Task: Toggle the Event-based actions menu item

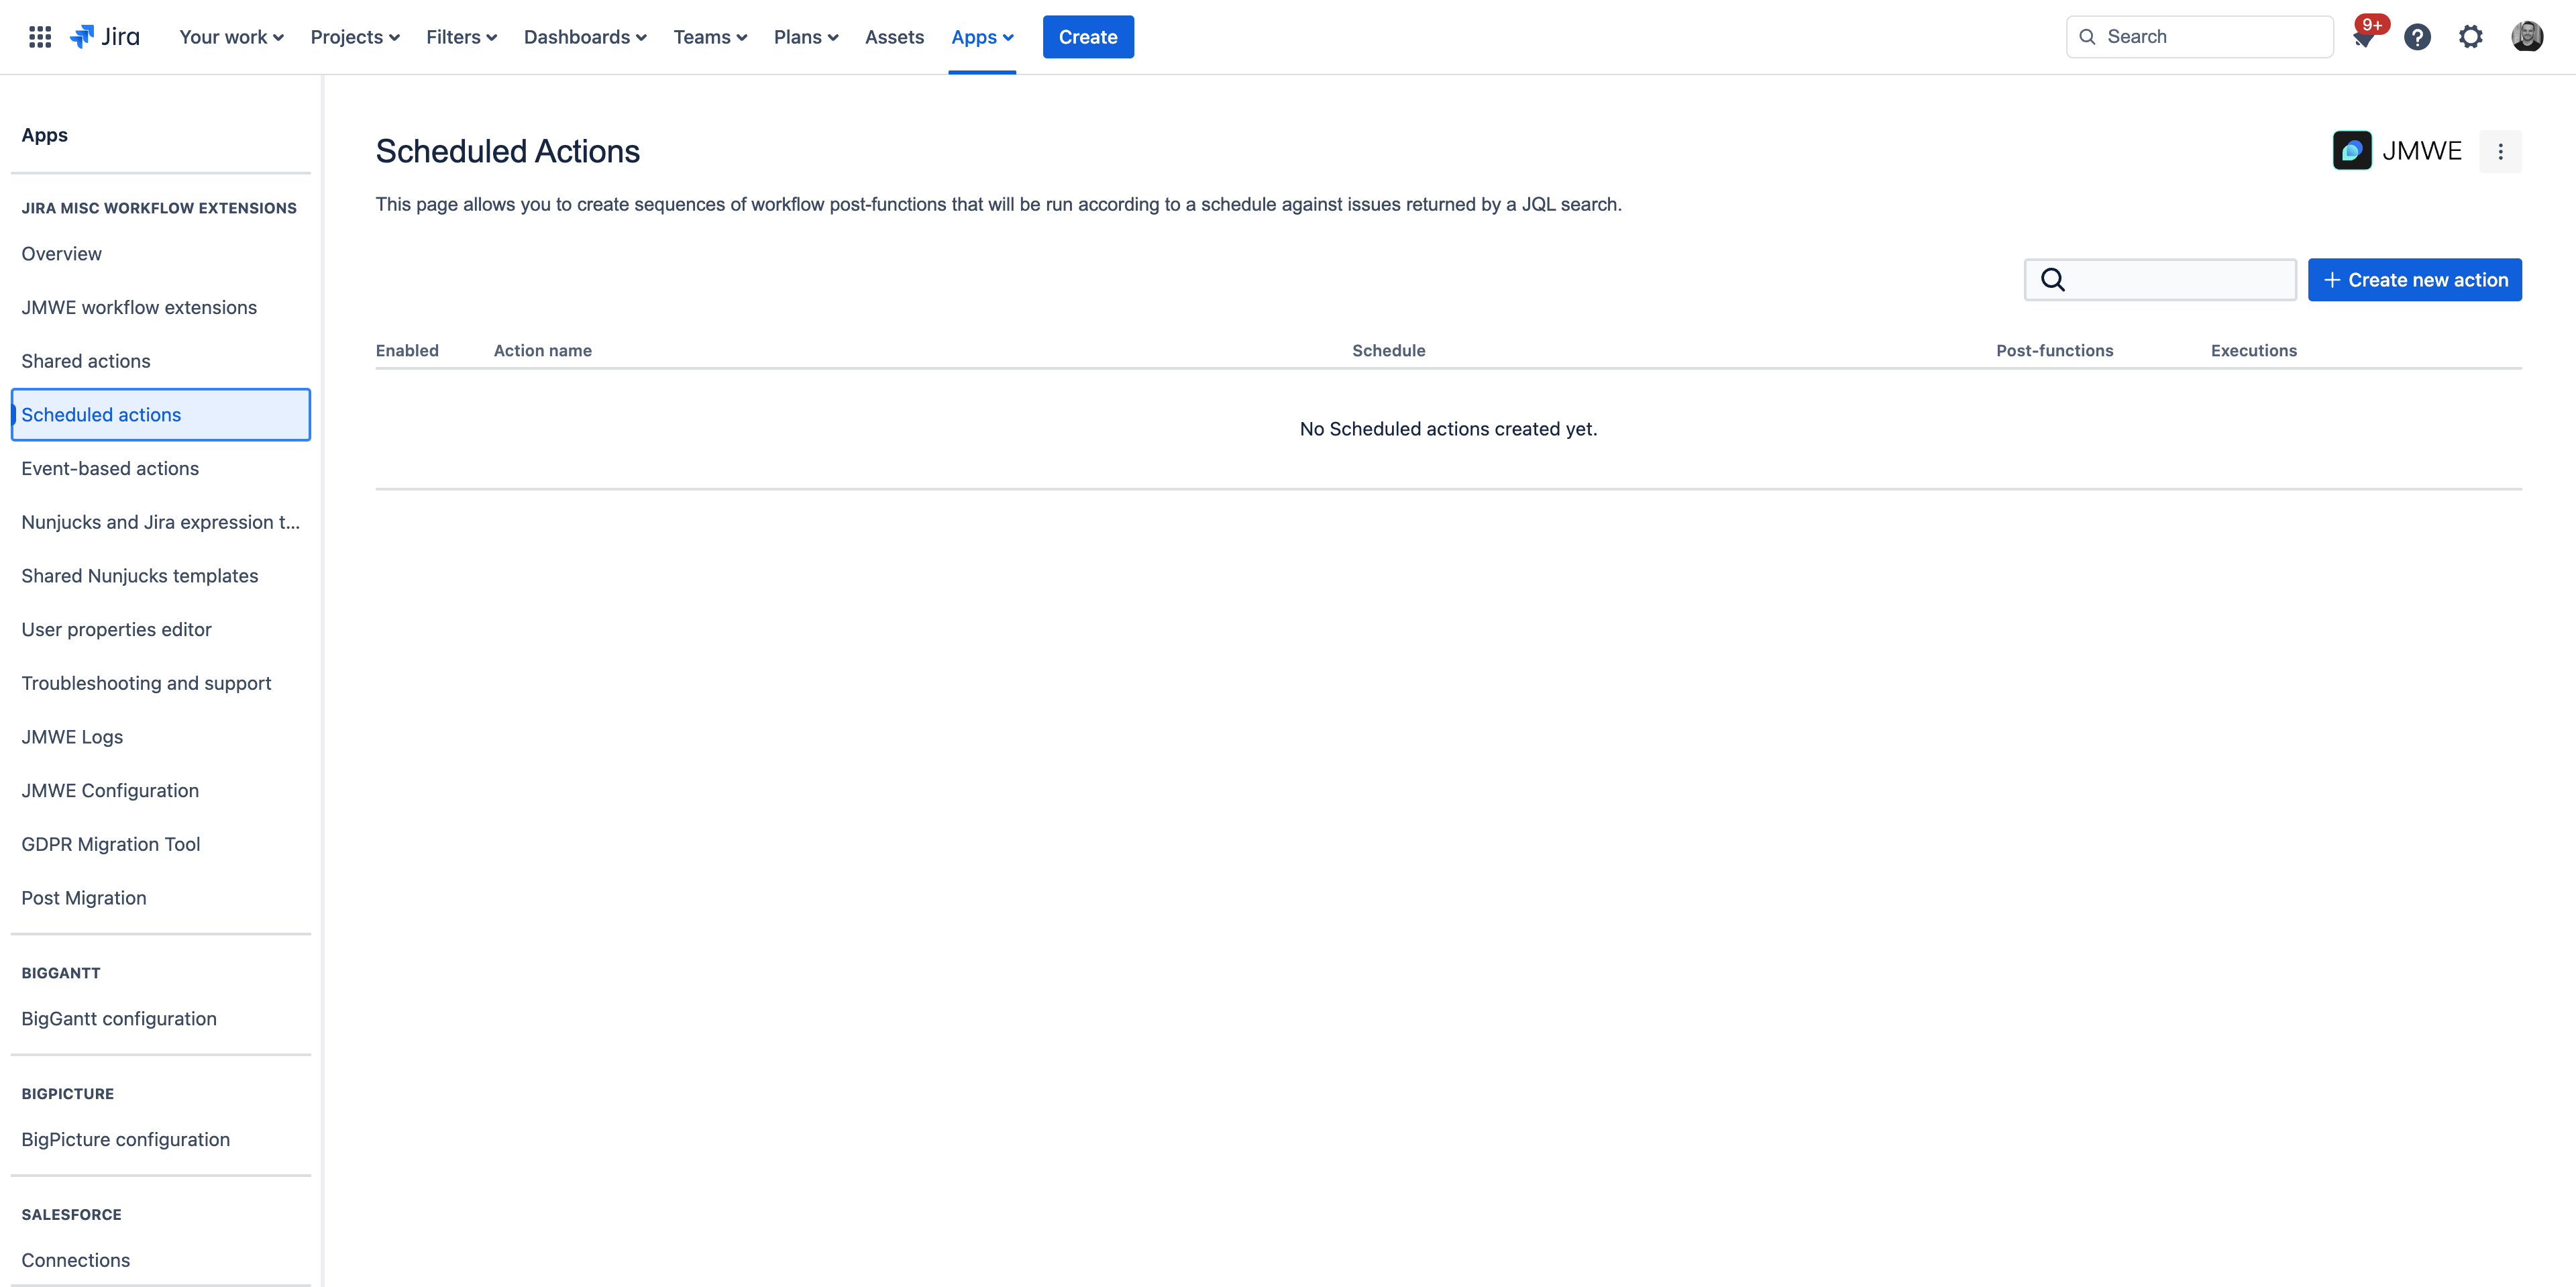Action: click(110, 467)
